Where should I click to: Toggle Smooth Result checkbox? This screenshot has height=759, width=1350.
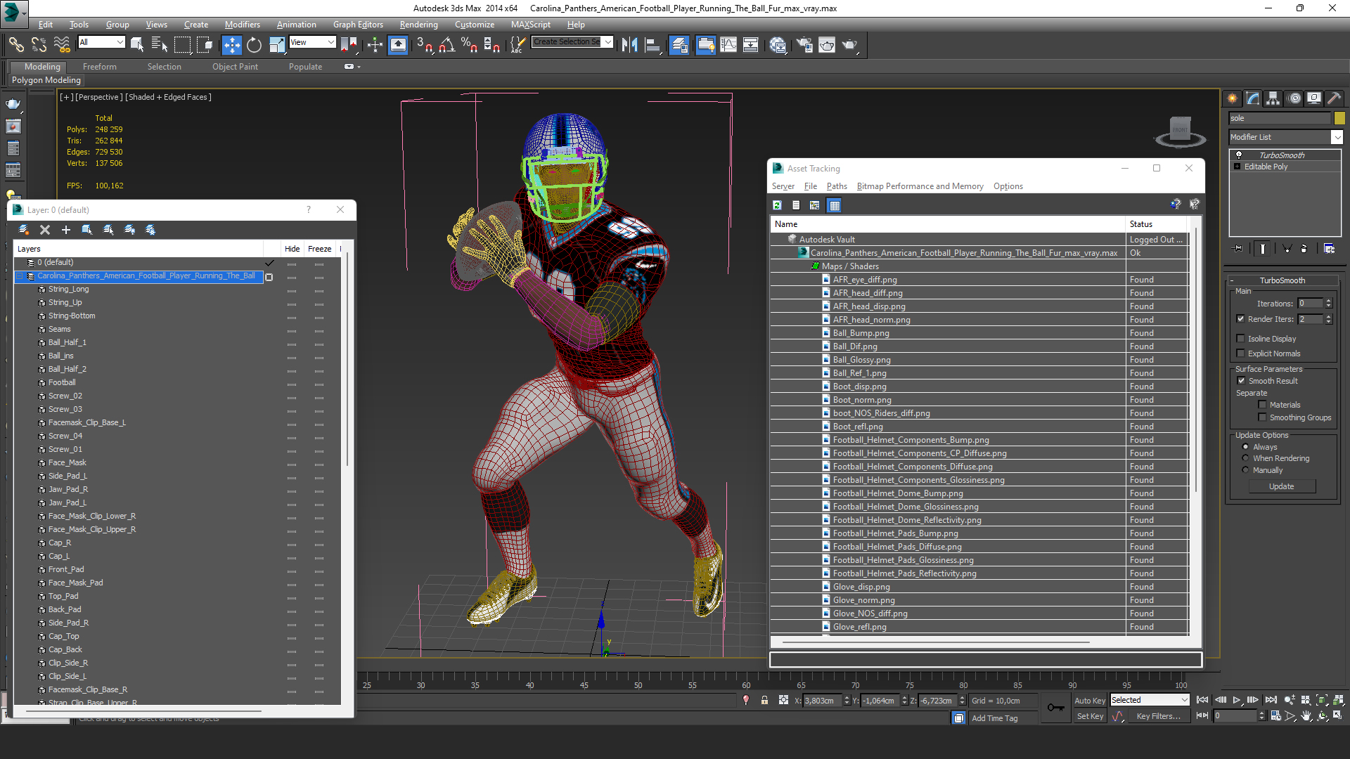tap(1242, 381)
